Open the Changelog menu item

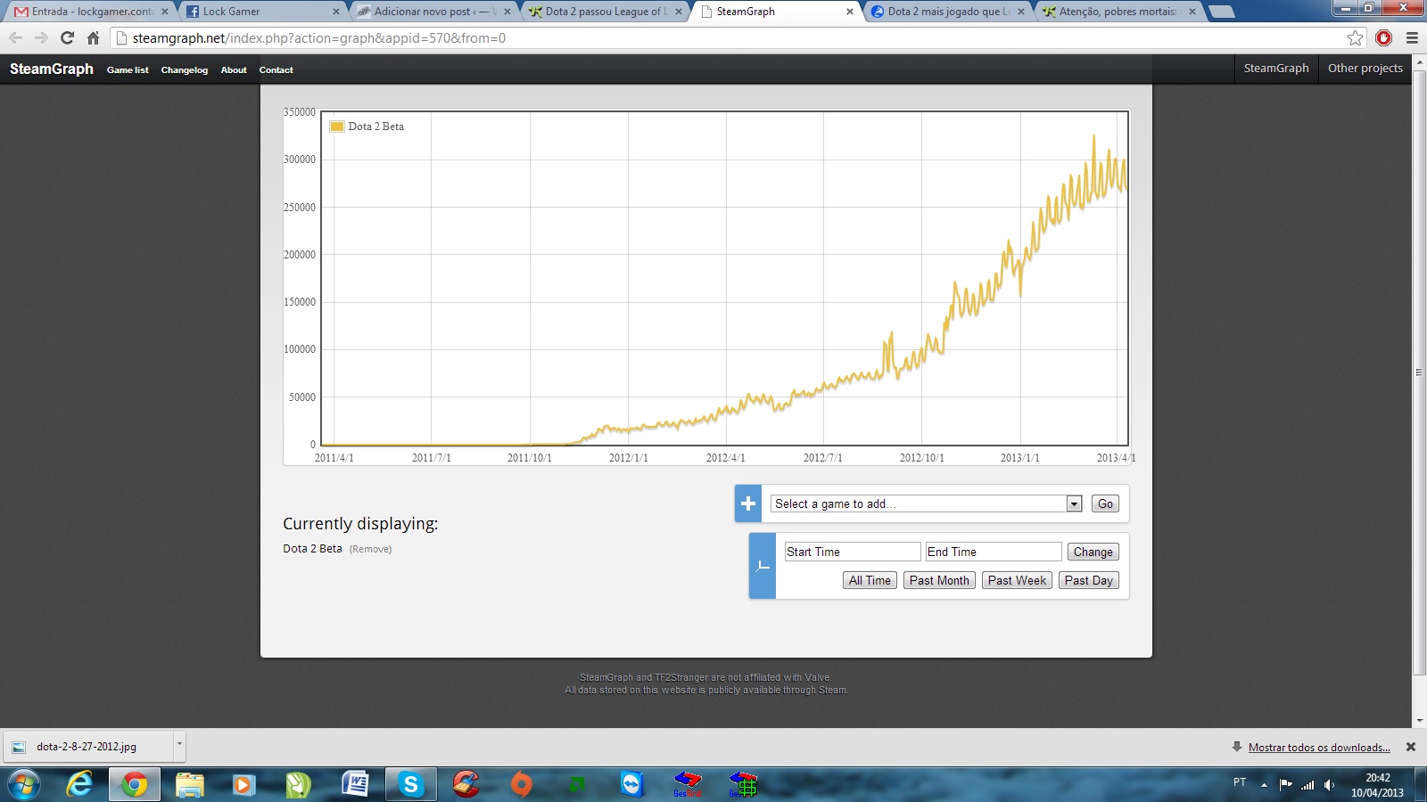184,70
